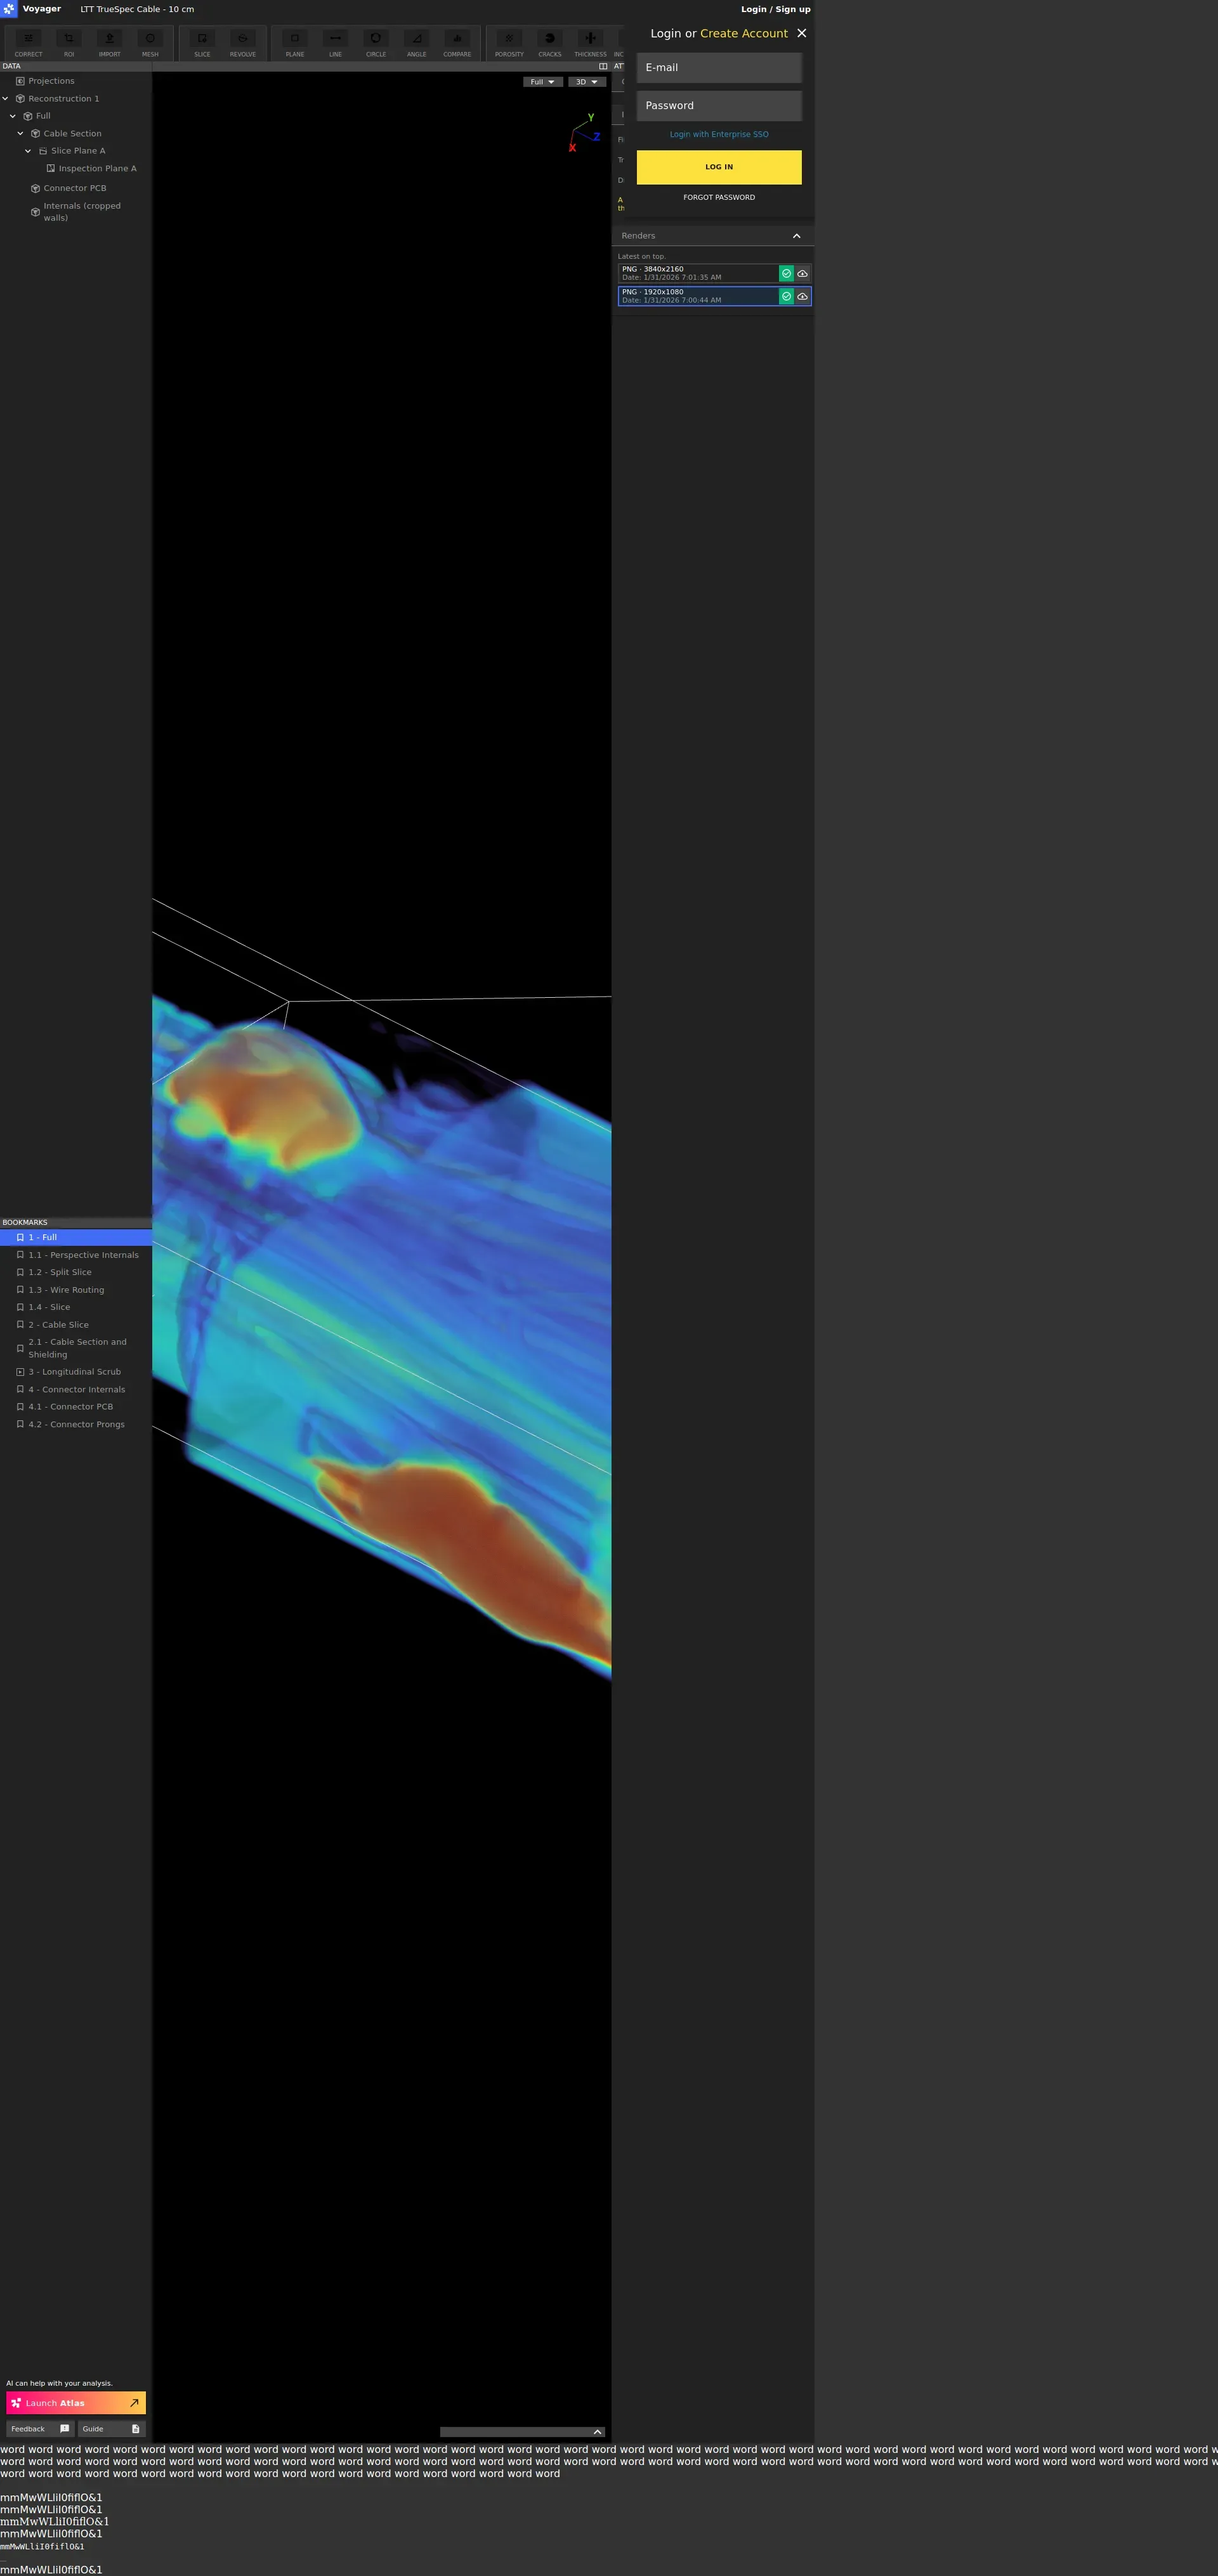Collapse the Renders panel section

coord(796,236)
